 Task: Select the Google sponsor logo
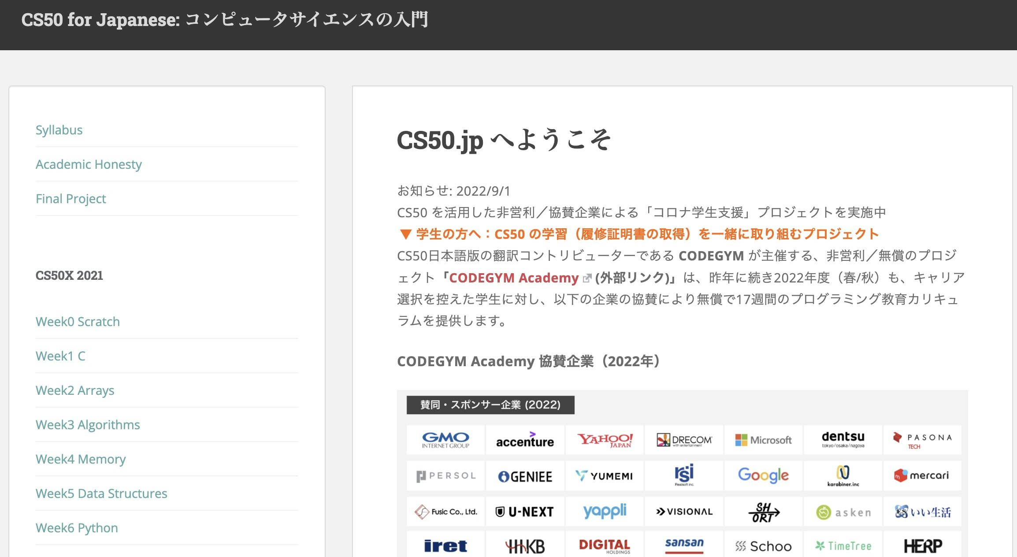[x=763, y=475]
